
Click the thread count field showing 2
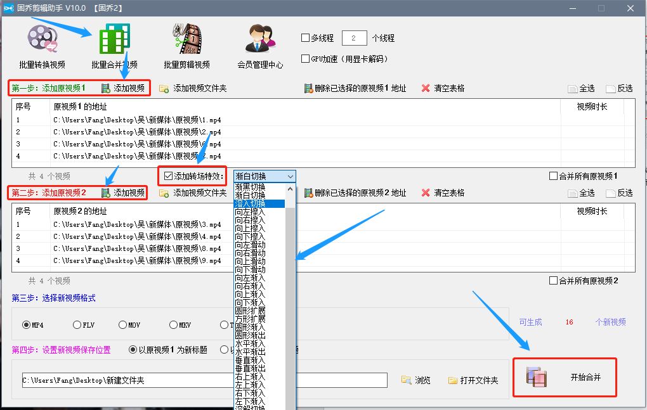[x=354, y=38]
